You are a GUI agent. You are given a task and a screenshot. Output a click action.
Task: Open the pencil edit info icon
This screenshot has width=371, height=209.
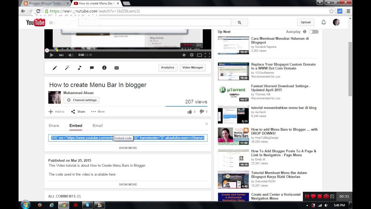(54, 68)
